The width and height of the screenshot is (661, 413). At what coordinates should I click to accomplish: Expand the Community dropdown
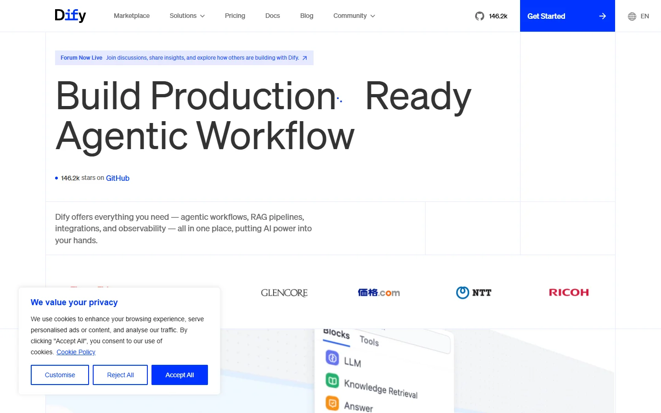pyautogui.click(x=354, y=16)
